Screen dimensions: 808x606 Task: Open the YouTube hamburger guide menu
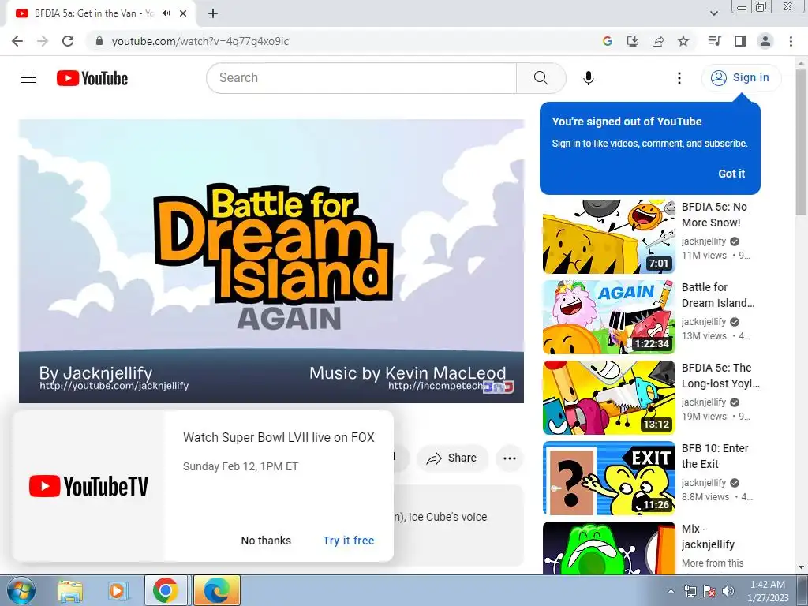[28, 78]
